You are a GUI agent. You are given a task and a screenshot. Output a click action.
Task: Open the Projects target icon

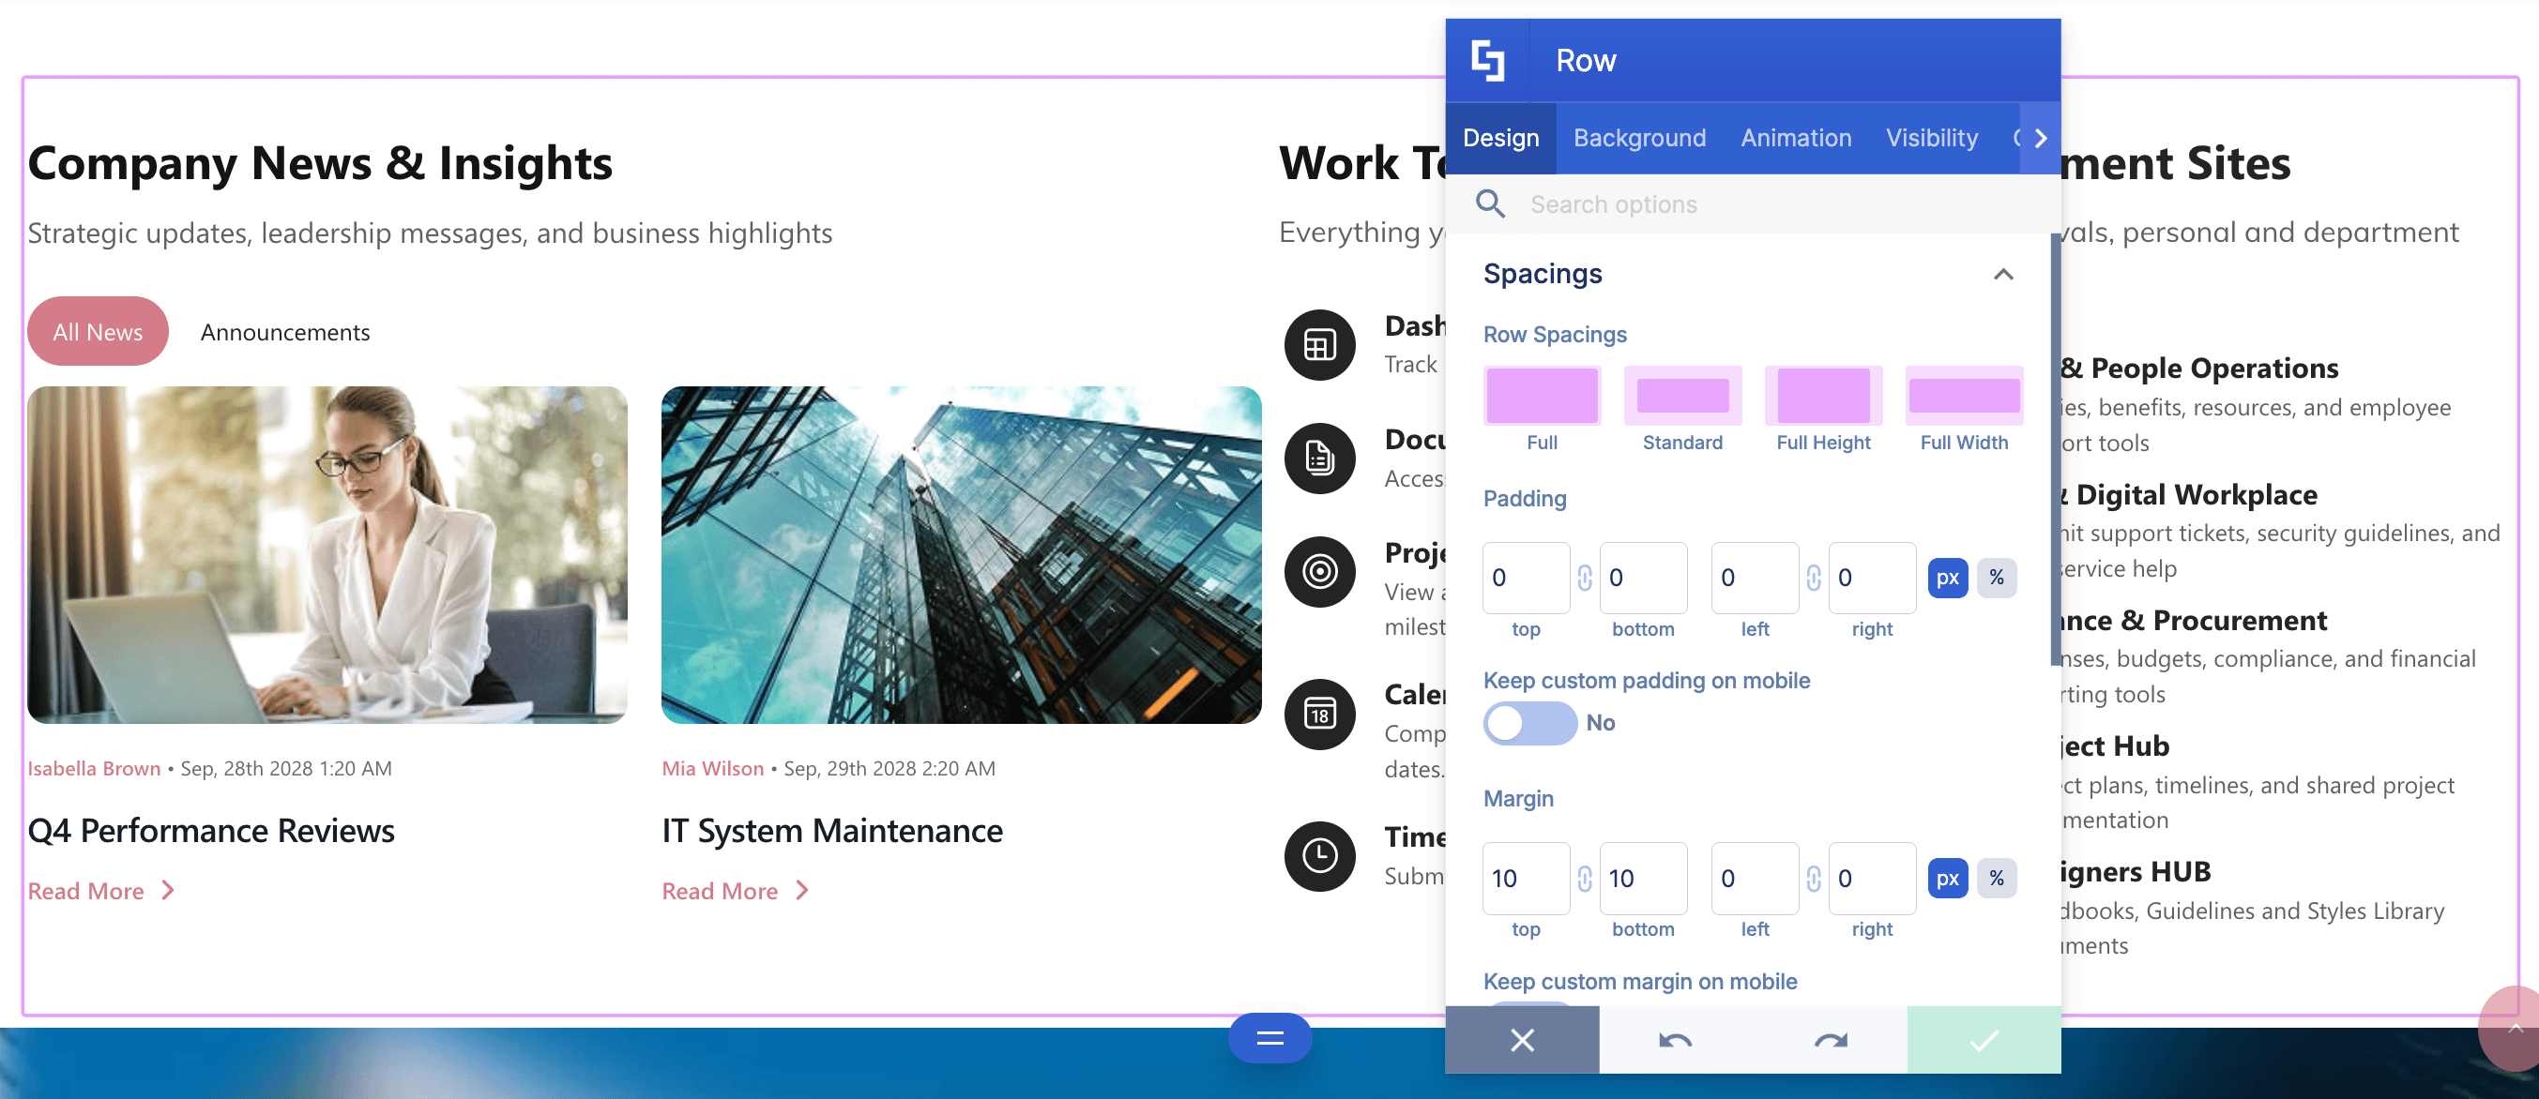click(x=1320, y=571)
